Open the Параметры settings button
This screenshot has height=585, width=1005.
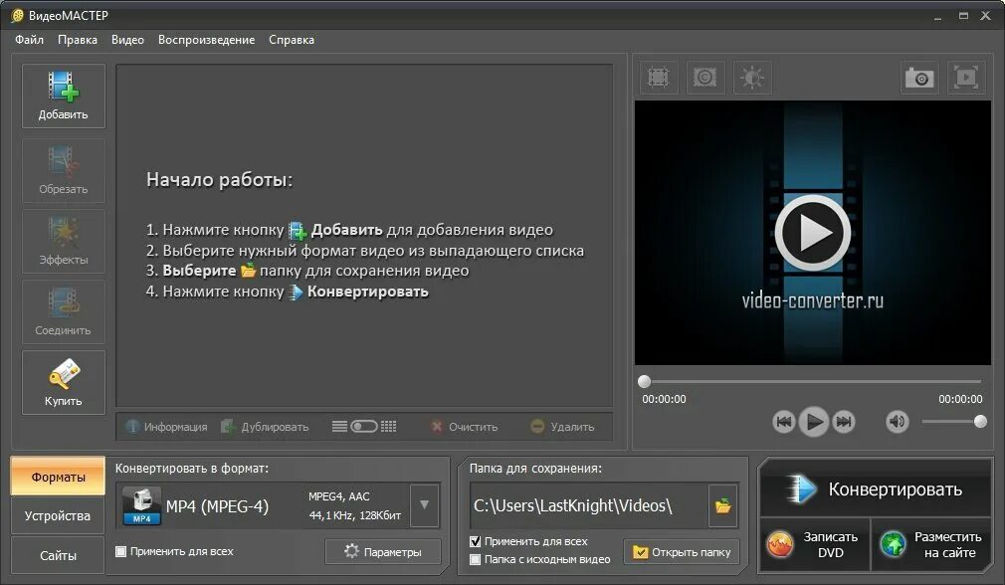(383, 552)
